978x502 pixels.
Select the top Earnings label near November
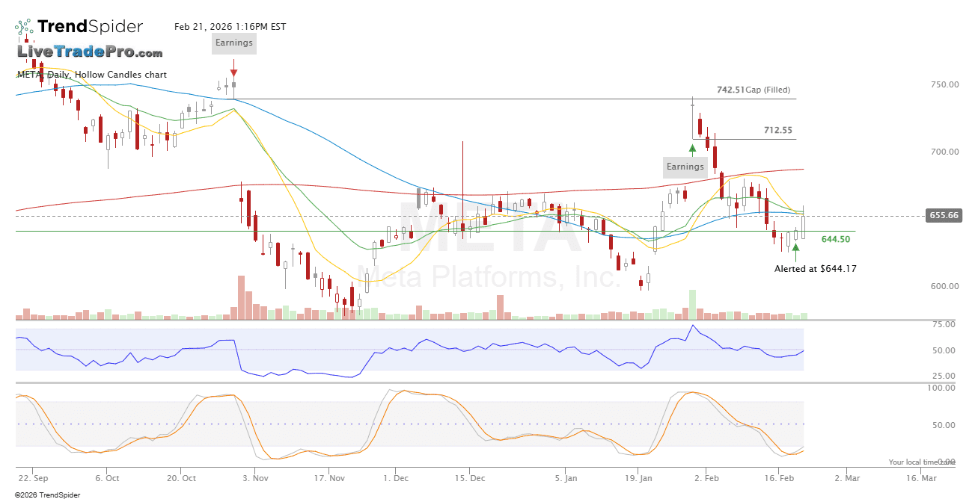[234, 43]
